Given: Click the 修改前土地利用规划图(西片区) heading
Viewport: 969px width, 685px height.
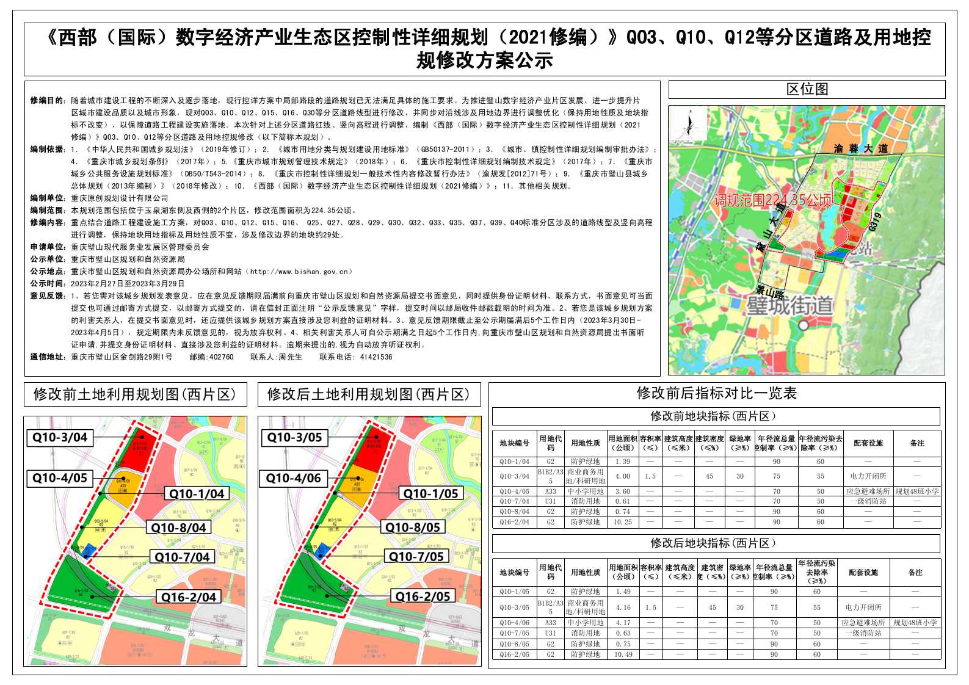Looking at the screenshot, I should (135, 394).
